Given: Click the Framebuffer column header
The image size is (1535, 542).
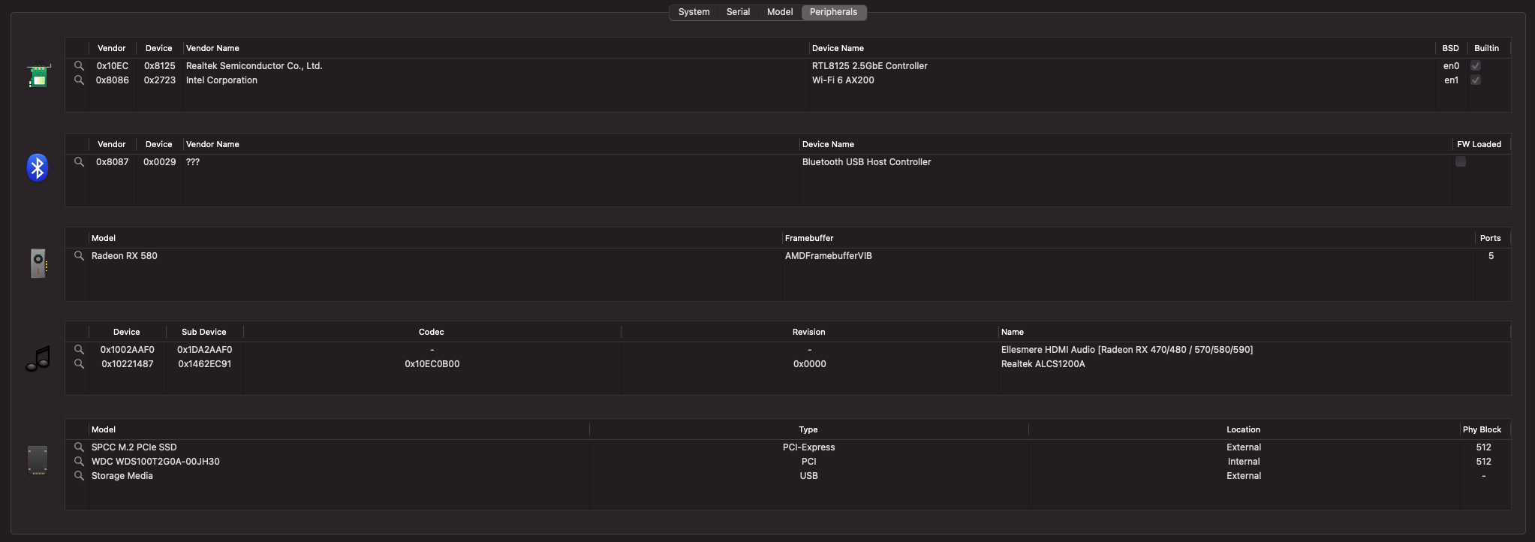Looking at the screenshot, I should (x=809, y=238).
